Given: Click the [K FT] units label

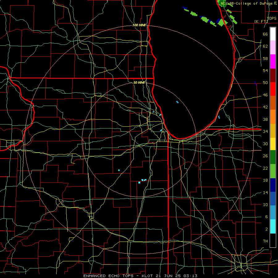Looking at the screenshot, I should point(261,21).
